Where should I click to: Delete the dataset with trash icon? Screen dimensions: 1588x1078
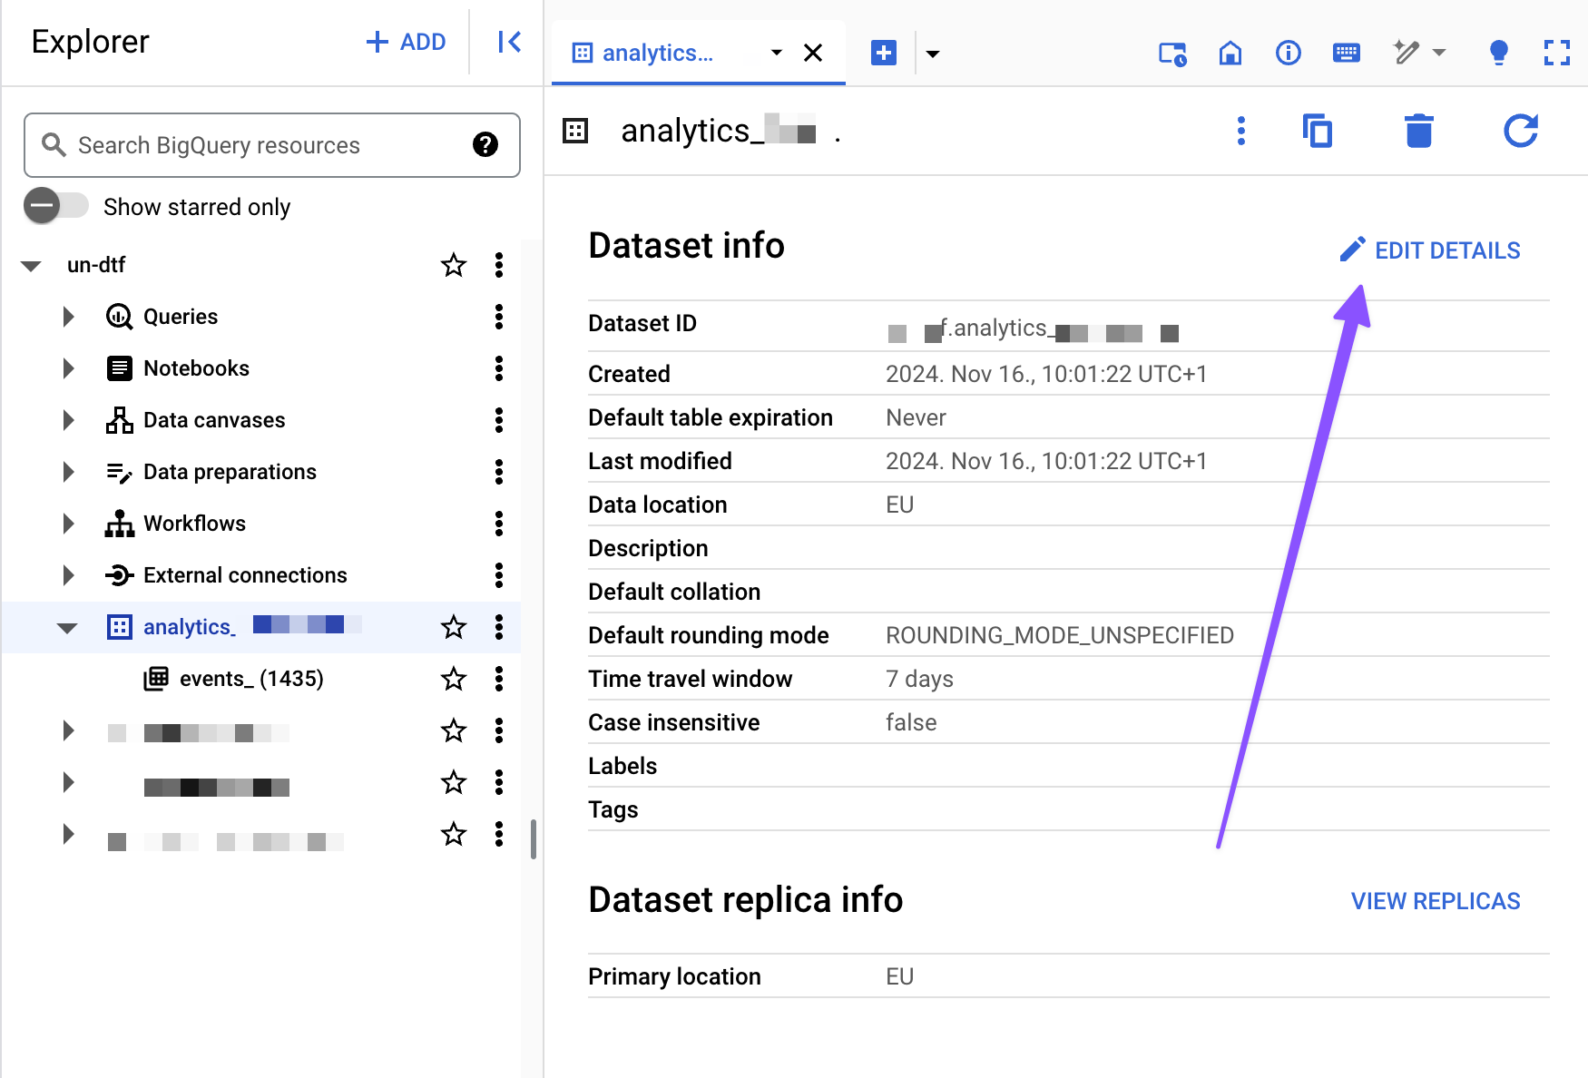coord(1419,131)
